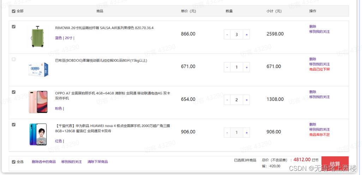The image size is (362, 175).
Task: Delete the HUAWEI nova 4 via 删除
Action: click(313, 124)
